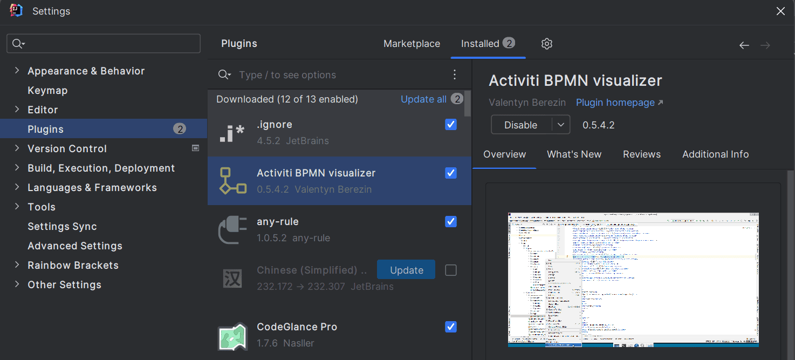
Task: Select the Plugins tree item
Action: click(x=104, y=129)
